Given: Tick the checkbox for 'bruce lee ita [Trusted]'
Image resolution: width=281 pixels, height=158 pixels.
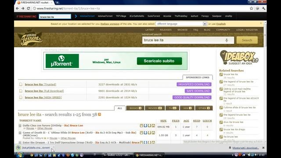Looking at the screenshot, I should [x=21, y=84].
